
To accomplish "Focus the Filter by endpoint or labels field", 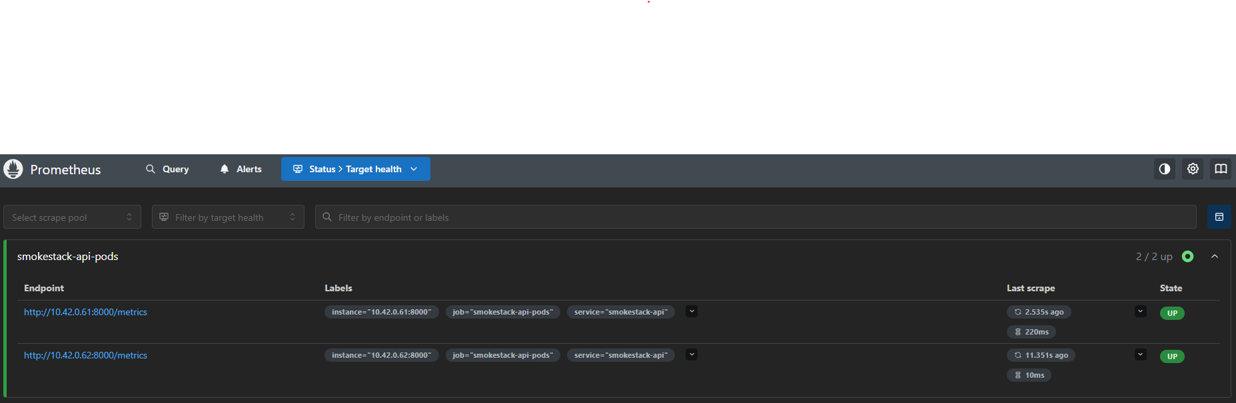I will [x=756, y=217].
